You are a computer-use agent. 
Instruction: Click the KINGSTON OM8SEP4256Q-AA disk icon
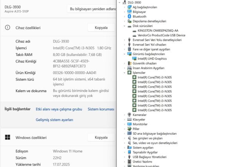coord(135,30)
